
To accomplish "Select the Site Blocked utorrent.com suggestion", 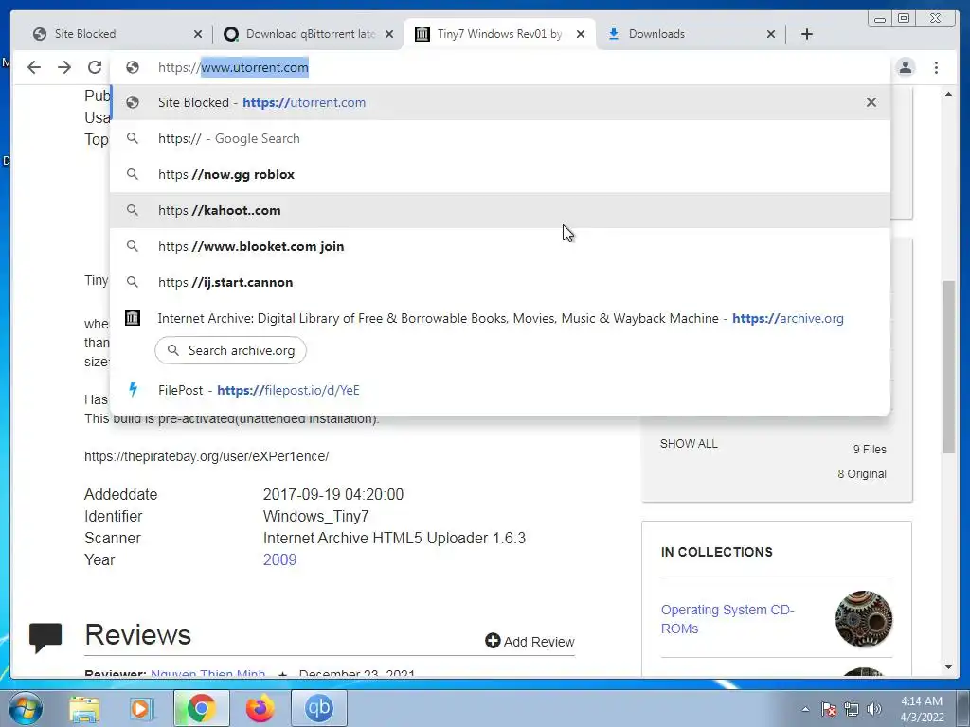I will point(500,102).
